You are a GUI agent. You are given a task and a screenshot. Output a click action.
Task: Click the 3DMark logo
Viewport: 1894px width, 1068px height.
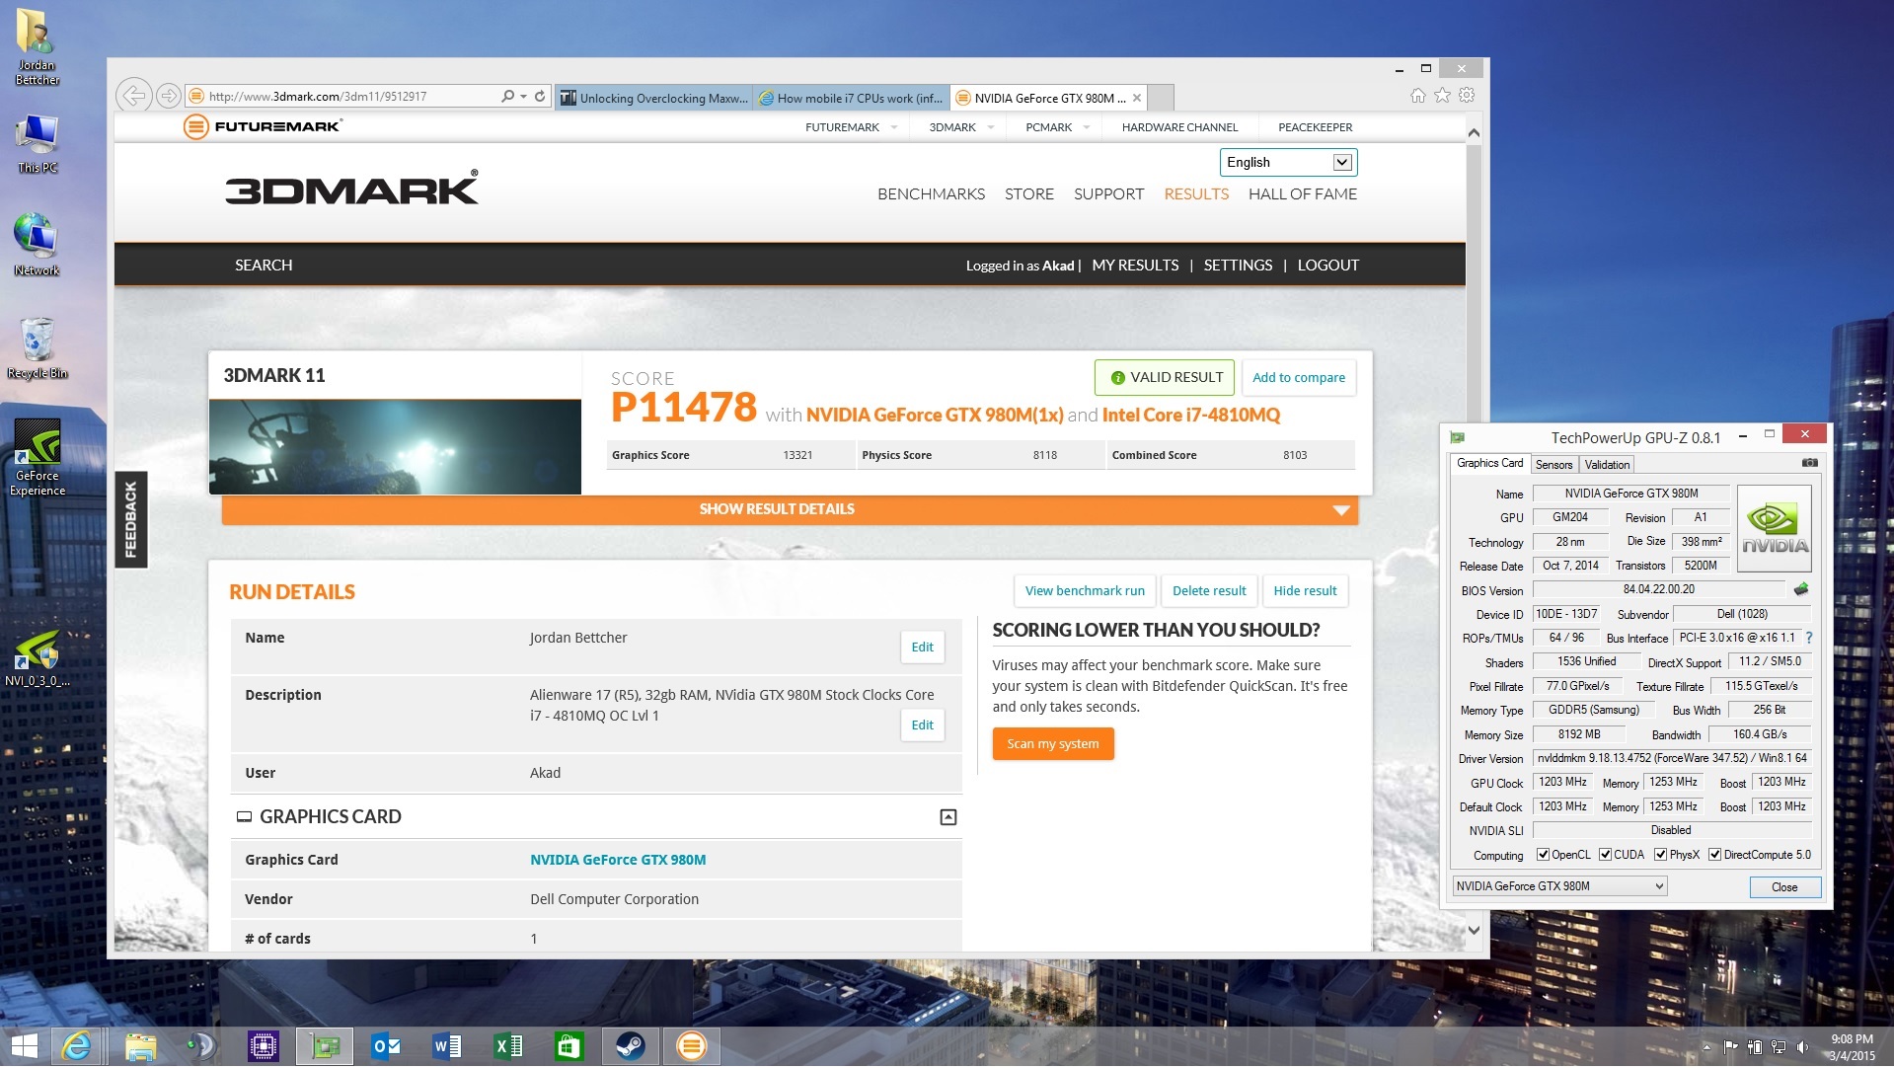[351, 187]
